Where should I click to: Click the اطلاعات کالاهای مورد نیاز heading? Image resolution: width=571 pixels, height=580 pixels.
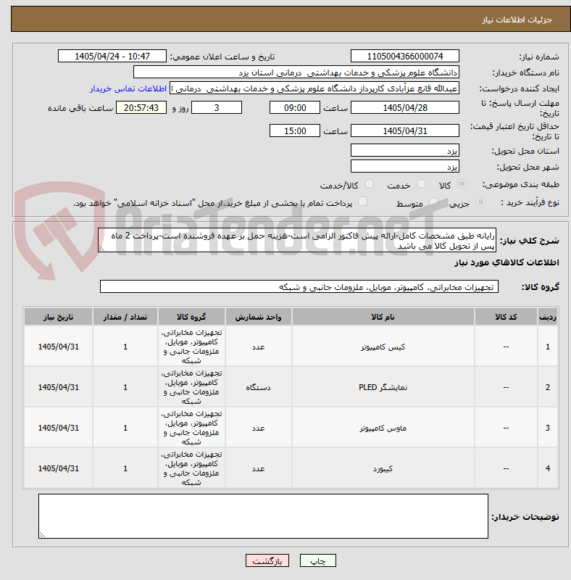coord(507,262)
